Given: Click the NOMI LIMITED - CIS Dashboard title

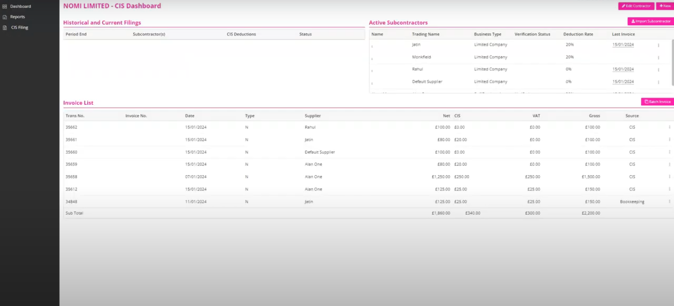Looking at the screenshot, I should click(112, 6).
